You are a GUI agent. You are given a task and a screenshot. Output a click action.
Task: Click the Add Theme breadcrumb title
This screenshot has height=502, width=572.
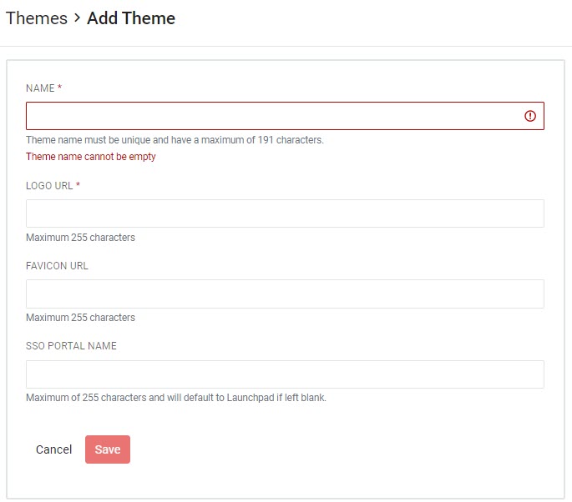click(131, 18)
